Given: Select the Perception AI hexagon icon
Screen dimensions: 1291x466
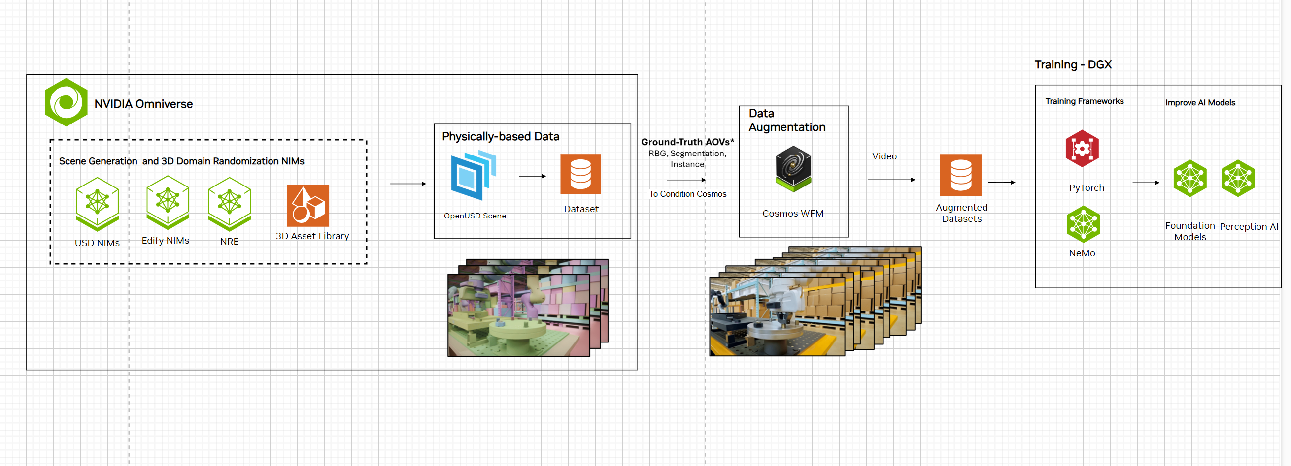Looking at the screenshot, I should (x=1237, y=178).
